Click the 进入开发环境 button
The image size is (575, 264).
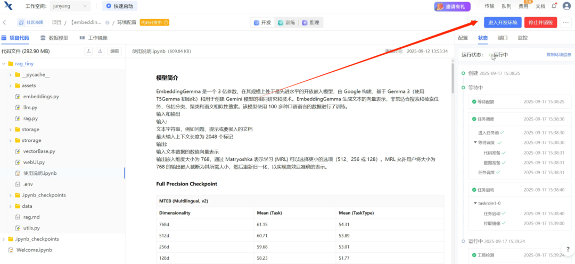tap(503, 22)
